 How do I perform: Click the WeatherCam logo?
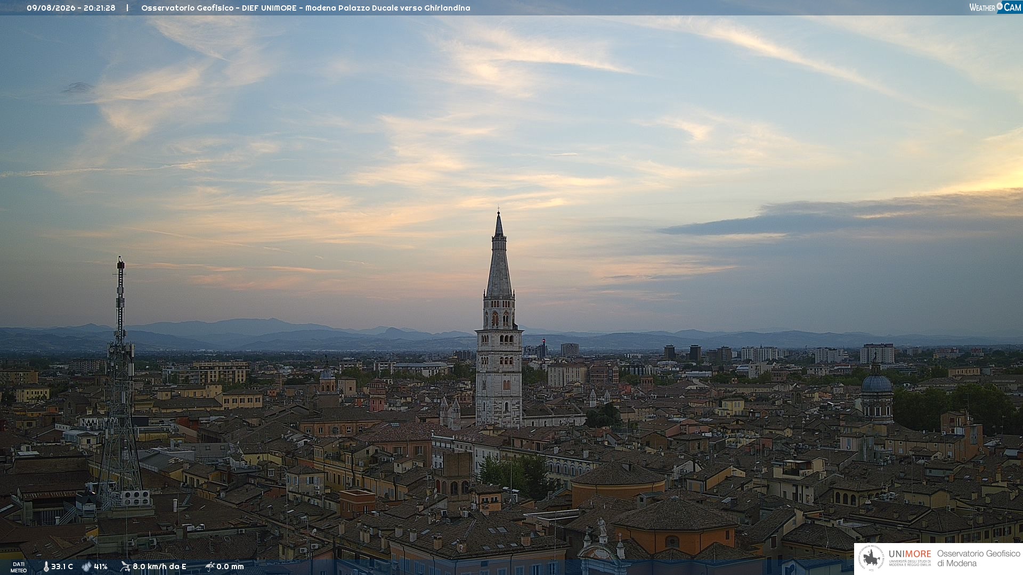pos(995,7)
